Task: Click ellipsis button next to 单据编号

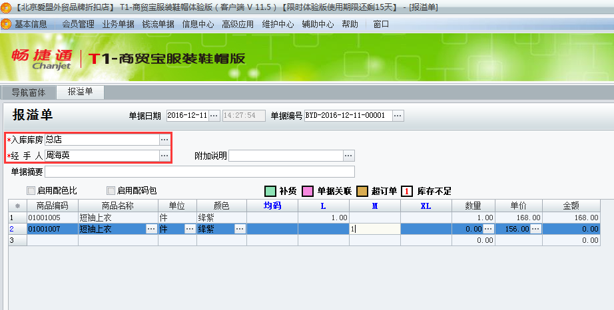Action: pyautogui.click(x=398, y=116)
